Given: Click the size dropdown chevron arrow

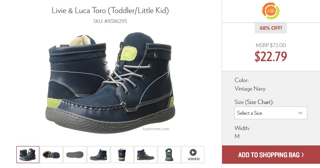Looking at the screenshot, I should [x=300, y=113].
